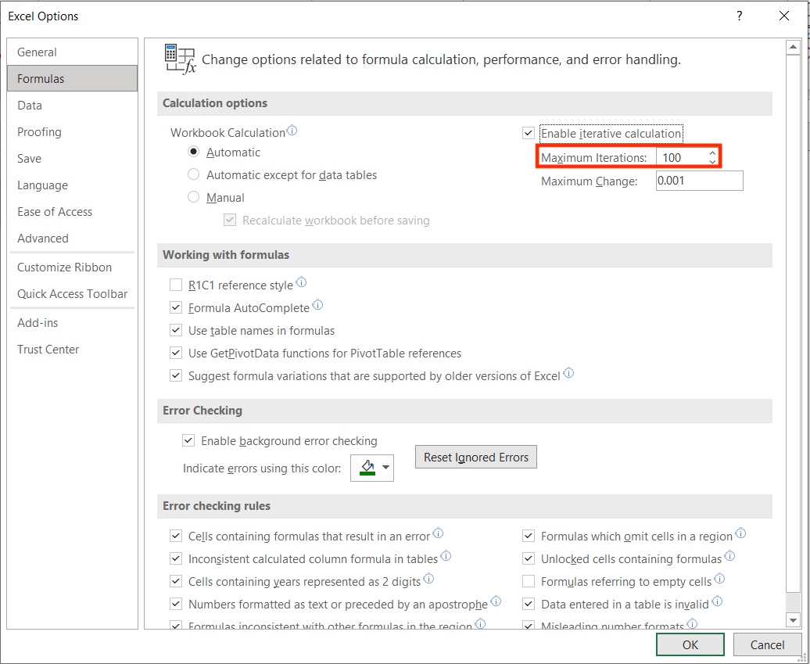Disable Enable iterative calculation
810x664 pixels.
(x=529, y=133)
